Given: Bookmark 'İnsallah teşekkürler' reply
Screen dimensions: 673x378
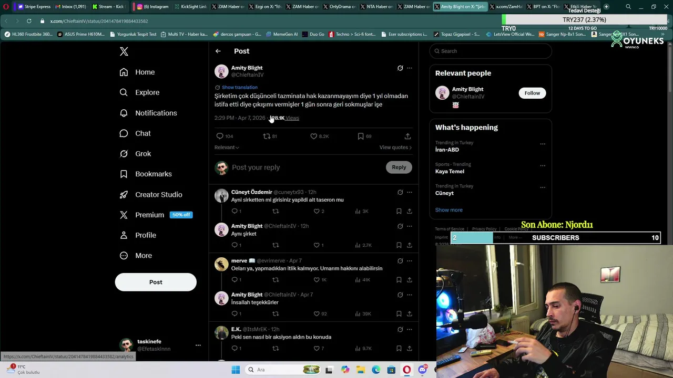Looking at the screenshot, I should click(399, 314).
